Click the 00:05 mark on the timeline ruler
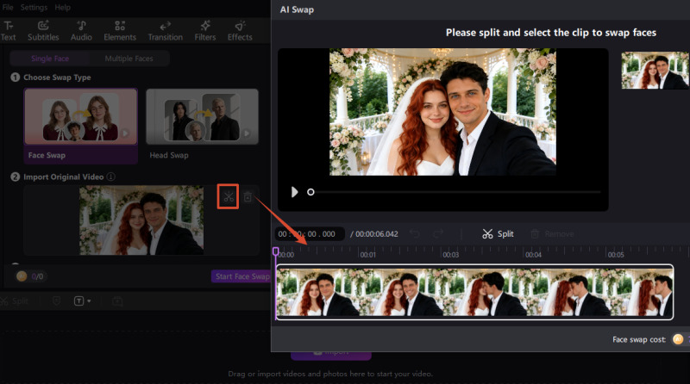 [615, 255]
